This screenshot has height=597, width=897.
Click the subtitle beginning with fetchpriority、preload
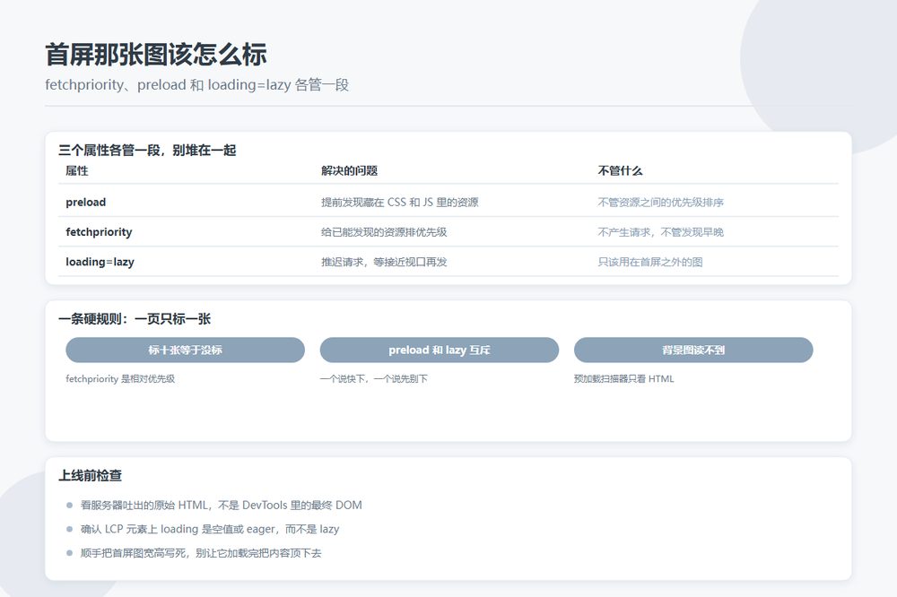pyautogui.click(x=197, y=84)
